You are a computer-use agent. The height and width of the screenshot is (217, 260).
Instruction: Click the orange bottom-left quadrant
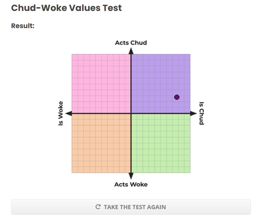click(x=101, y=143)
